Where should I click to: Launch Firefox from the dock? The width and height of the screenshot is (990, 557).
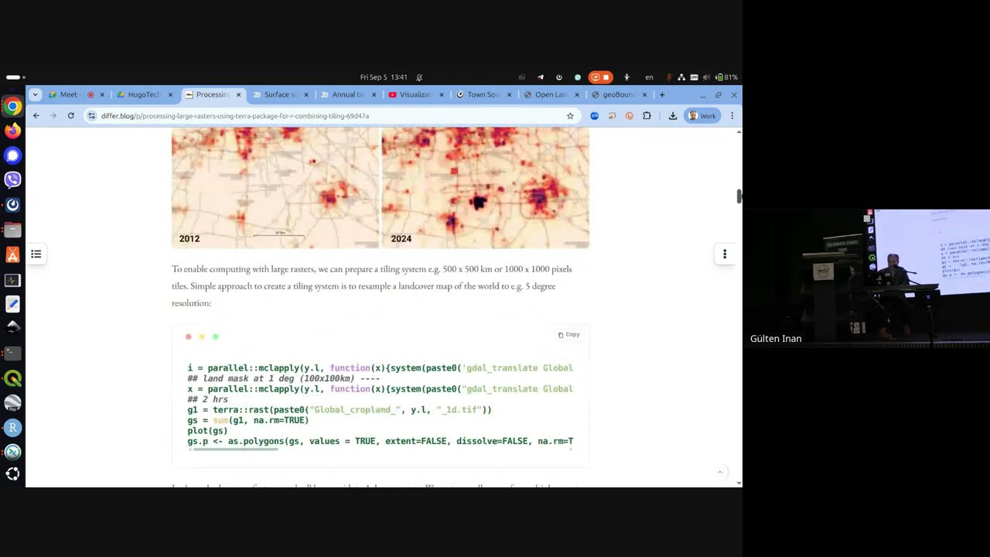pos(12,131)
